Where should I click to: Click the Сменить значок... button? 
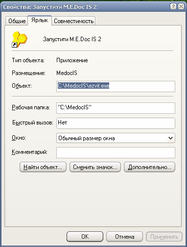(95, 167)
